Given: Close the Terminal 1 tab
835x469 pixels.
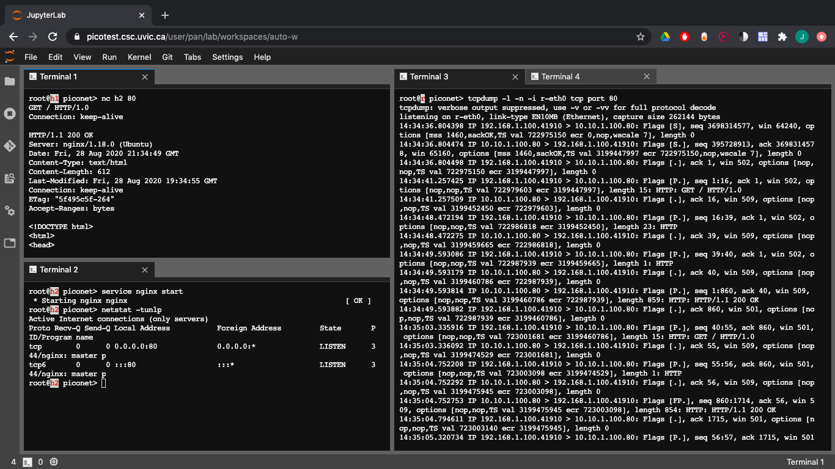Looking at the screenshot, I should tap(145, 77).
